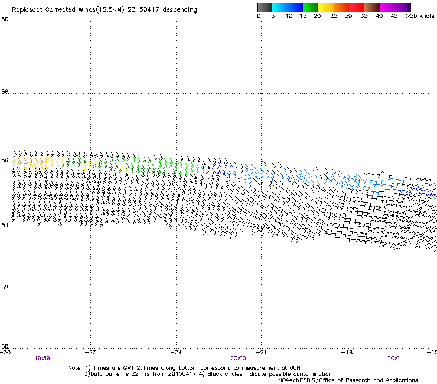The width and height of the screenshot is (437, 384).
Task: Click the '54' latitude axis label
Action: (x=5, y=225)
